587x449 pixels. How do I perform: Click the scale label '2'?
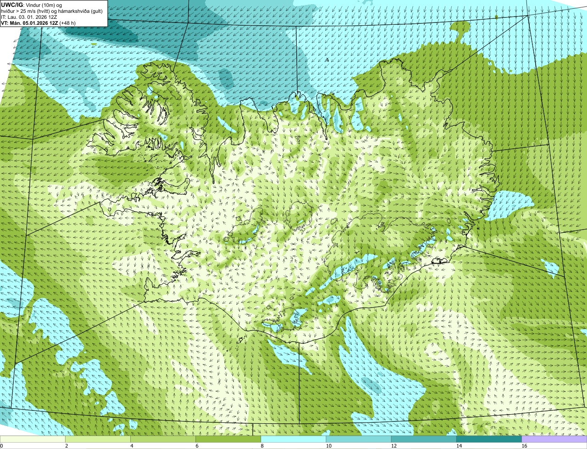tap(66, 446)
